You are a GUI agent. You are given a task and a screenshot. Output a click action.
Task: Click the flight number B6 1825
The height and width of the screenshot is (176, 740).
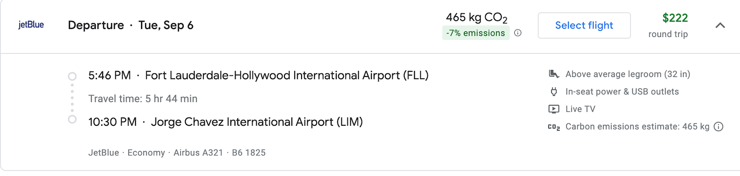pyautogui.click(x=249, y=153)
